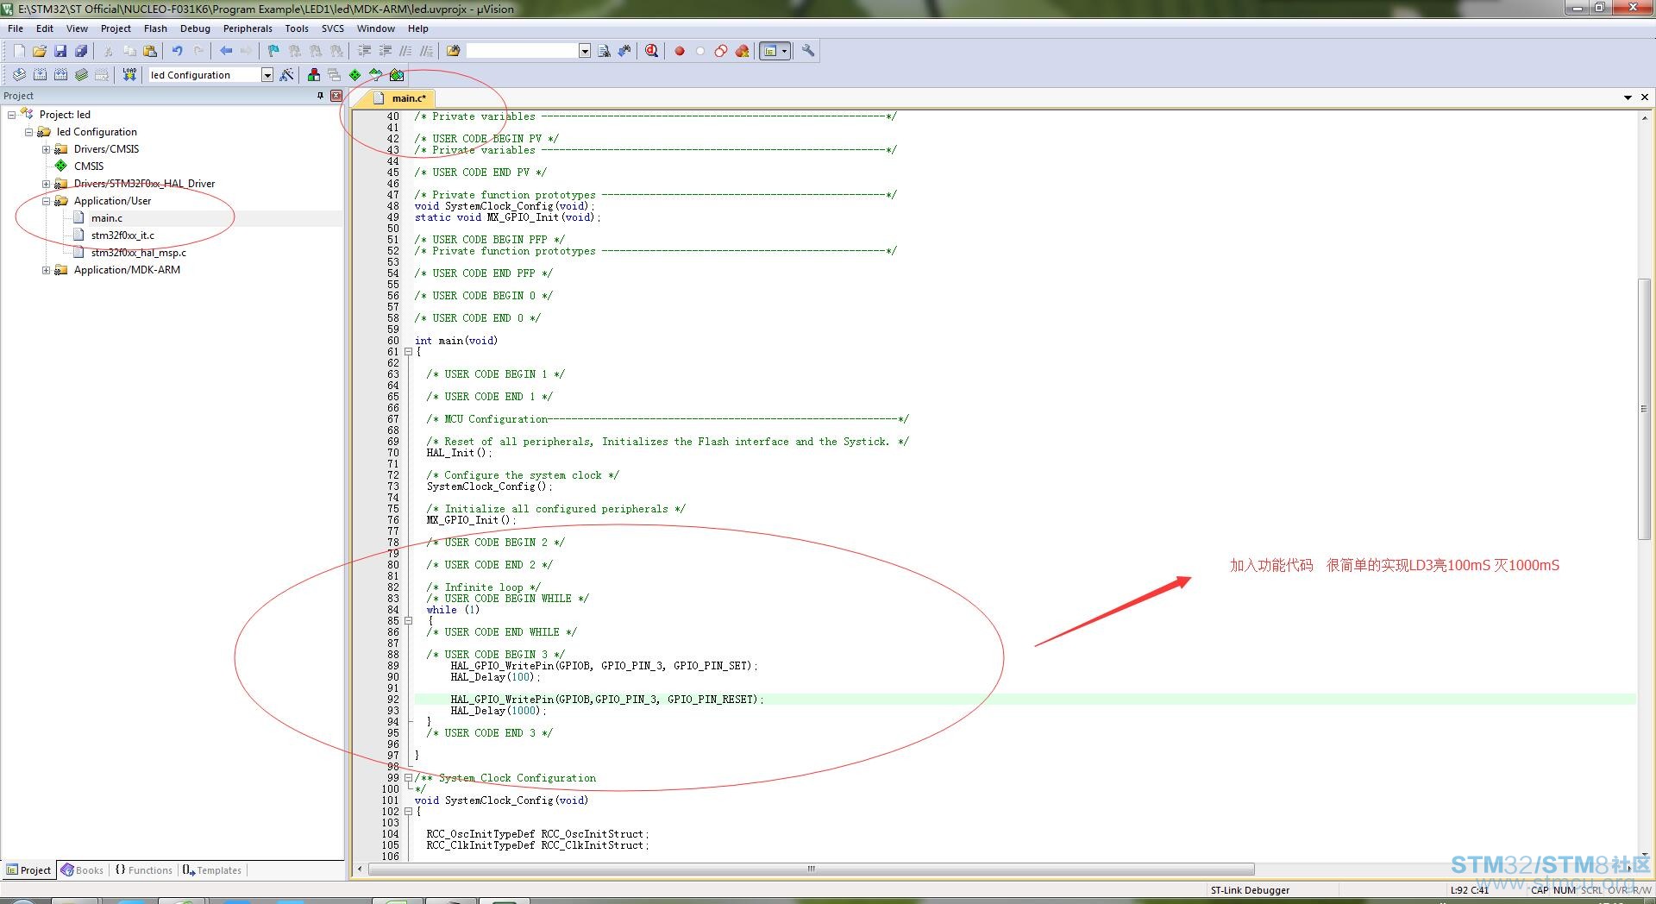Open the find text combo box dropdown arrow

[x=585, y=51]
